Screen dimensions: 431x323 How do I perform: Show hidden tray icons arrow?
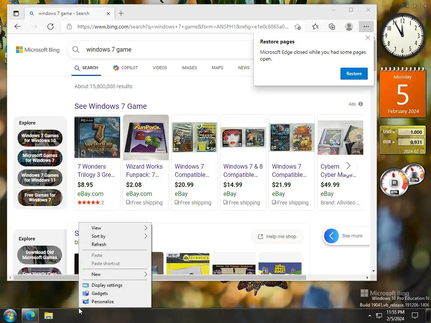pyautogui.click(x=370, y=316)
